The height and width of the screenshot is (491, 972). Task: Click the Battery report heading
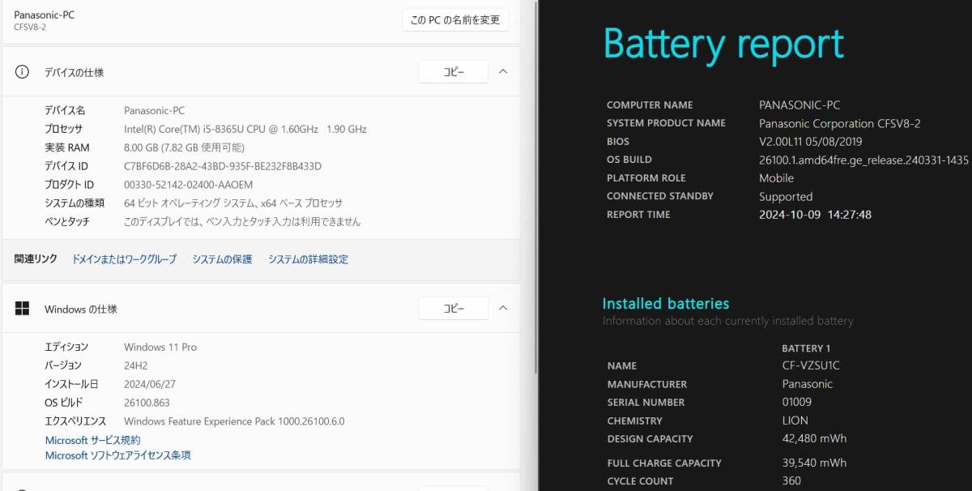point(724,44)
